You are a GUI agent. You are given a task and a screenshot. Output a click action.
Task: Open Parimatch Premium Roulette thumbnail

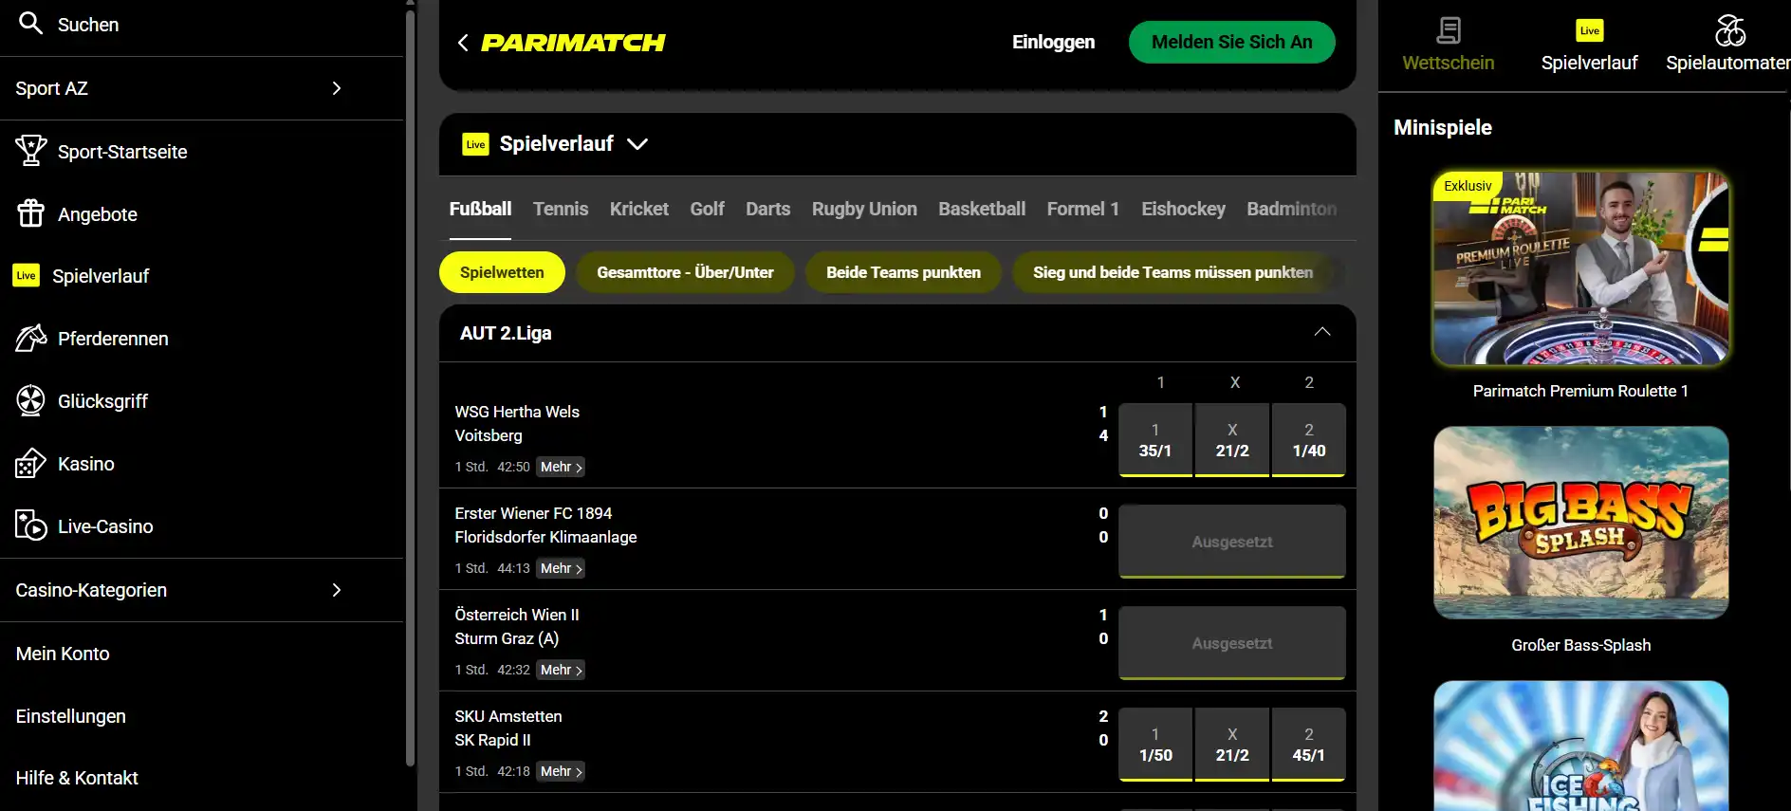coord(1580,268)
